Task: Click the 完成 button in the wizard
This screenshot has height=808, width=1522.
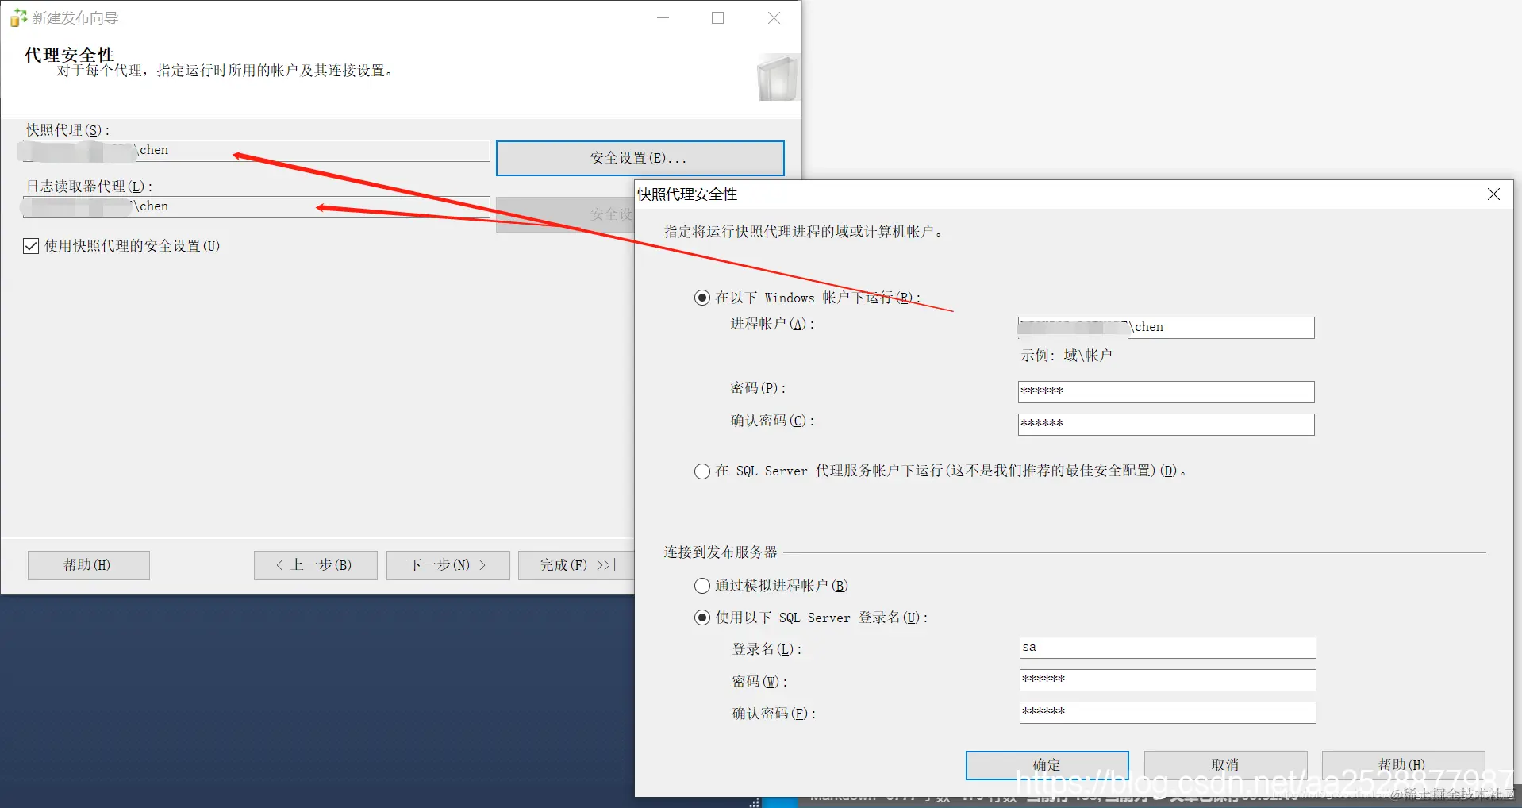Action: pyautogui.click(x=577, y=565)
